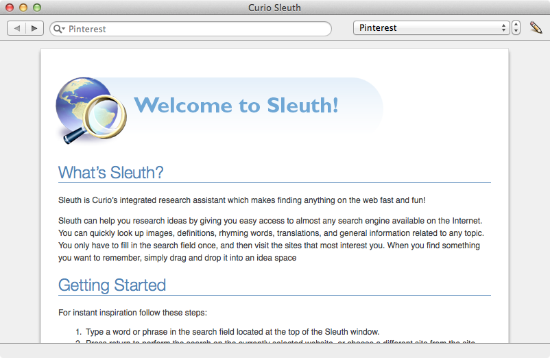Focus the Pinterest search field
Viewport: 550px width, 358px height.
click(191, 29)
